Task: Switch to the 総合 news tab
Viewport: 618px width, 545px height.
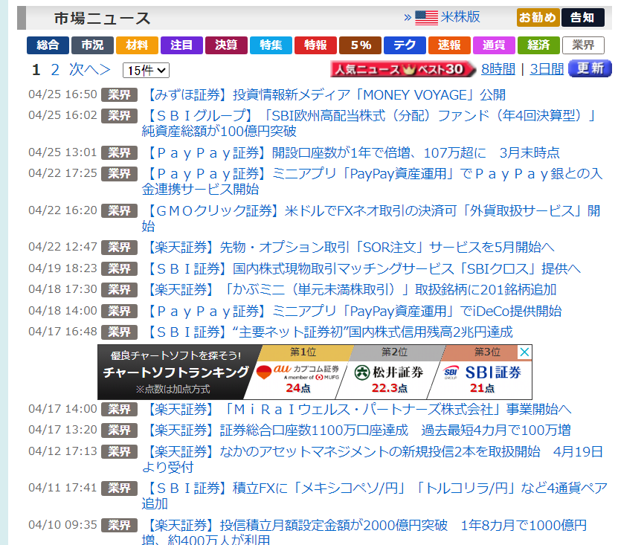Action: (x=48, y=45)
